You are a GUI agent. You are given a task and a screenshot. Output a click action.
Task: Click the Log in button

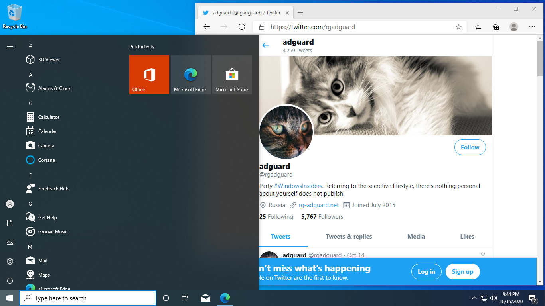coord(427,272)
